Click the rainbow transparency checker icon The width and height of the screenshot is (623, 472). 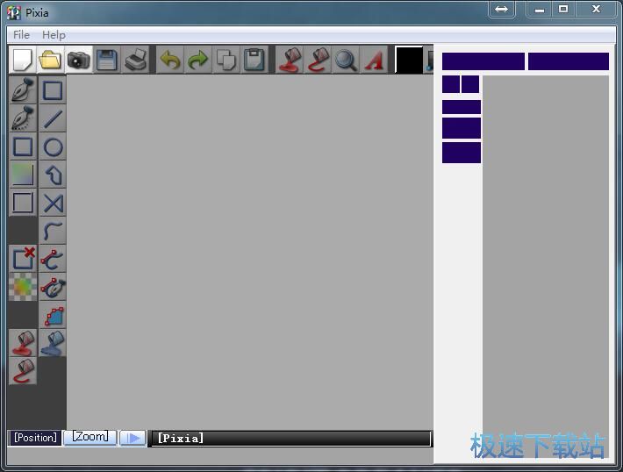pyautogui.click(x=23, y=287)
